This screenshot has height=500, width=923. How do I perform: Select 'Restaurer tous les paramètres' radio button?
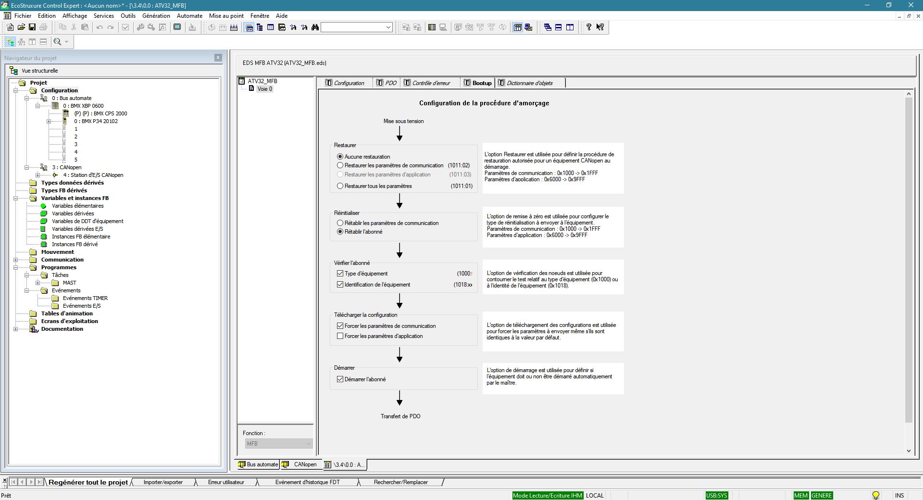[340, 186]
